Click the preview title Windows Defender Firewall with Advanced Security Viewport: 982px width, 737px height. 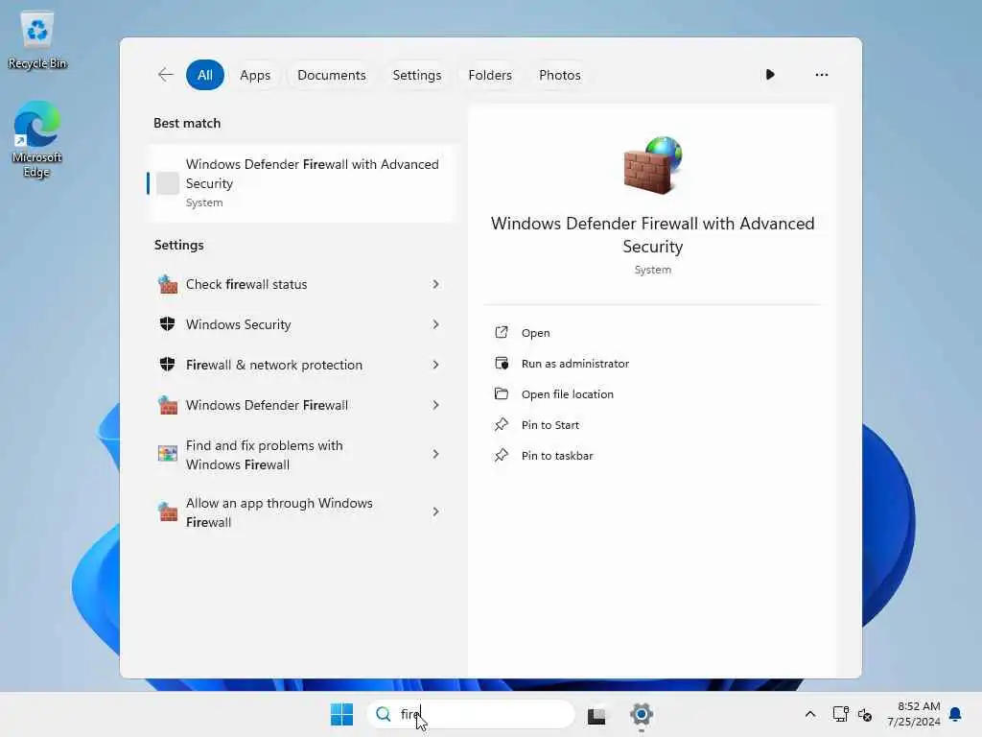click(x=652, y=234)
